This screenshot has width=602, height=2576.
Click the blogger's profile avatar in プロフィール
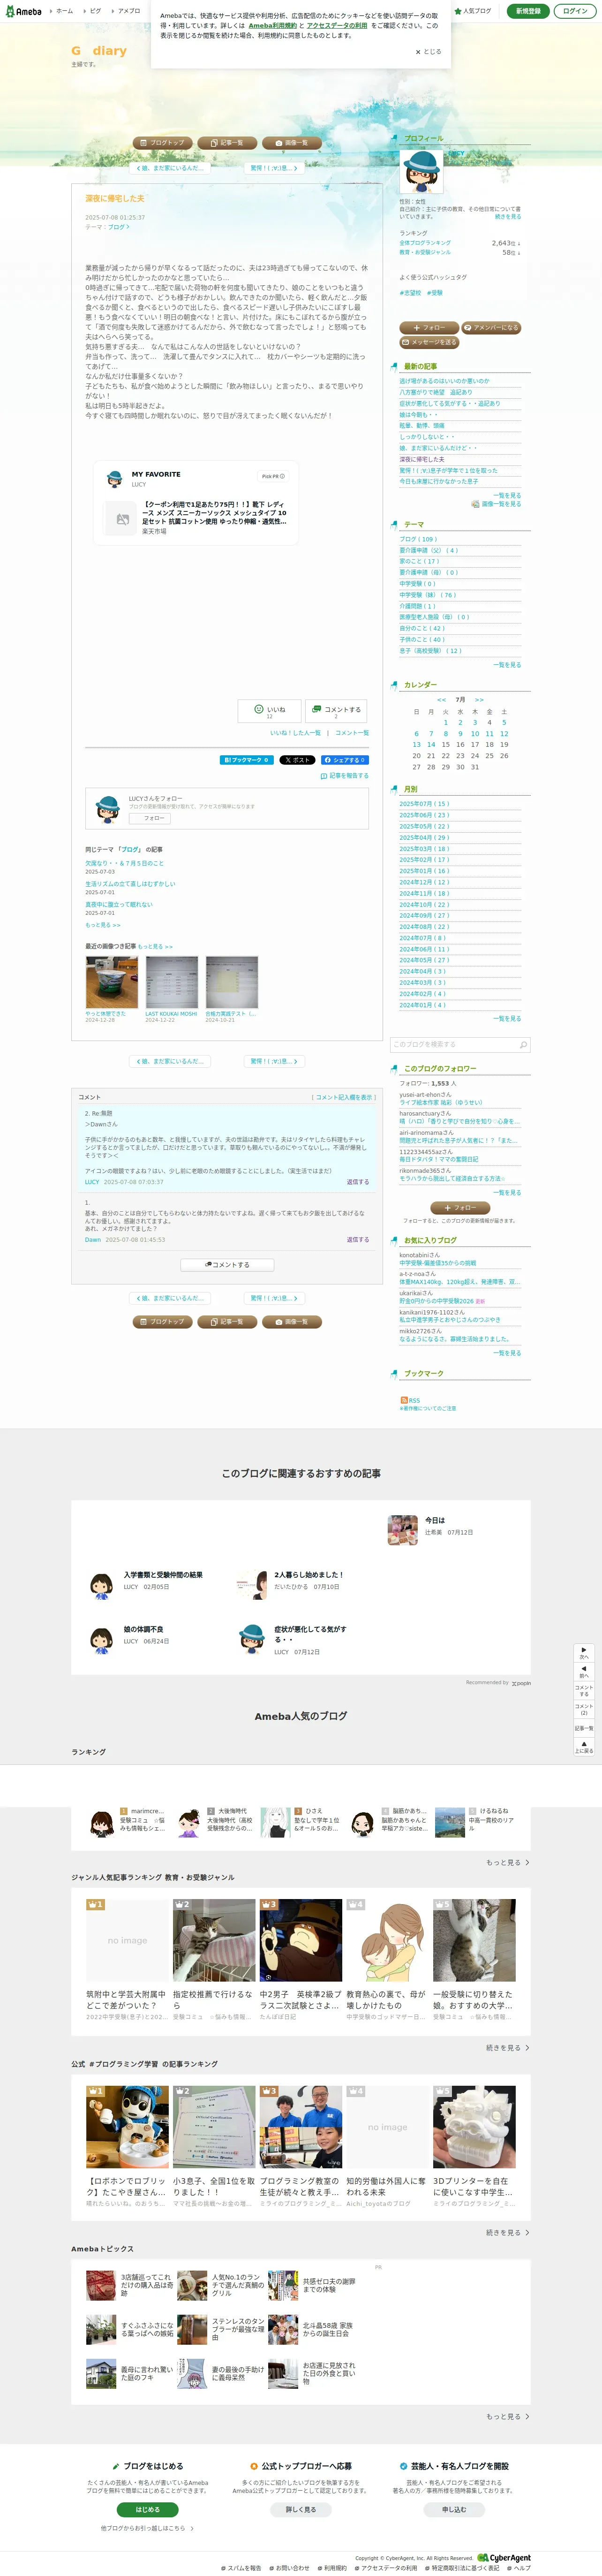click(x=421, y=171)
